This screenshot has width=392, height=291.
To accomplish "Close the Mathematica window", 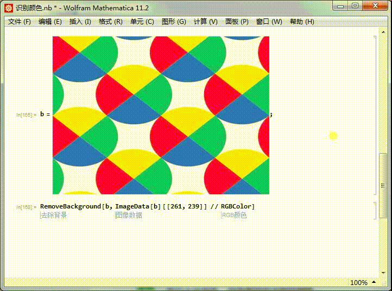I will coord(375,6).
